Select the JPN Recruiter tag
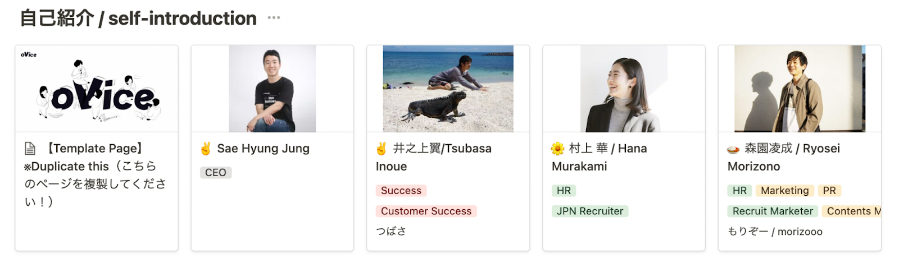This screenshot has width=899, height=258. click(x=590, y=211)
